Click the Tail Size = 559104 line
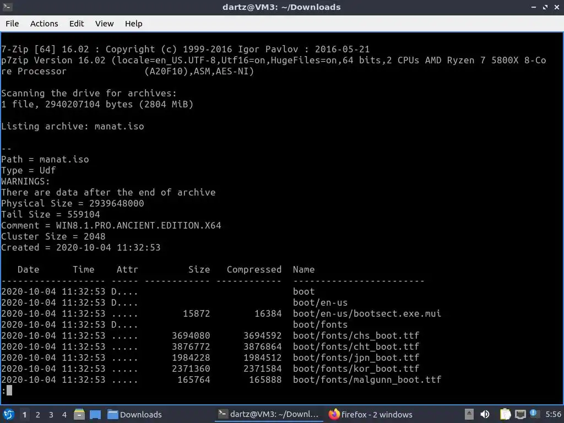The height and width of the screenshot is (423, 564). coord(51,214)
